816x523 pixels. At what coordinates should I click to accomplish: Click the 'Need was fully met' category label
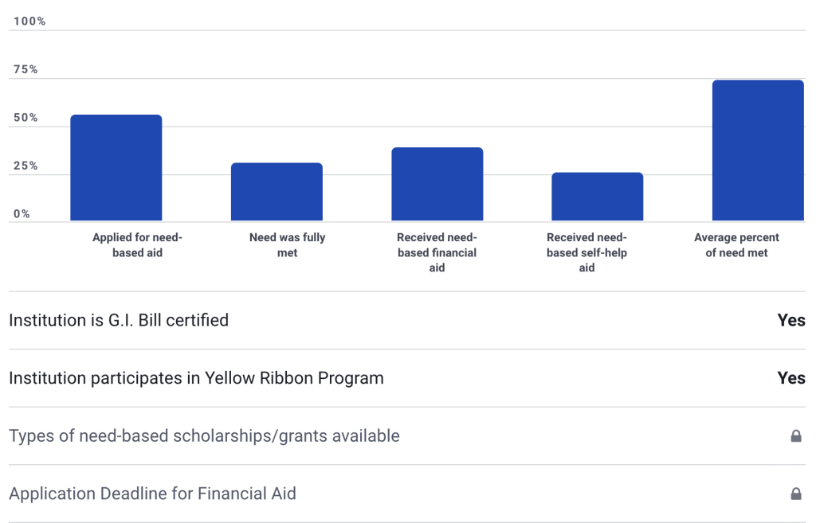tap(287, 244)
